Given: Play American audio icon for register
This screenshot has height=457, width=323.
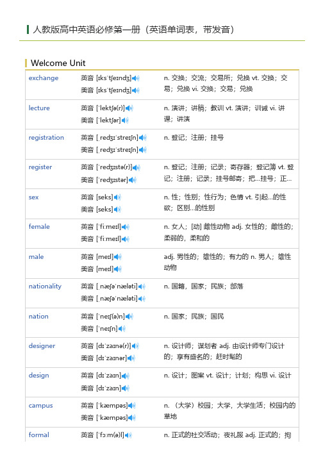Looking at the screenshot, I should [133, 180].
